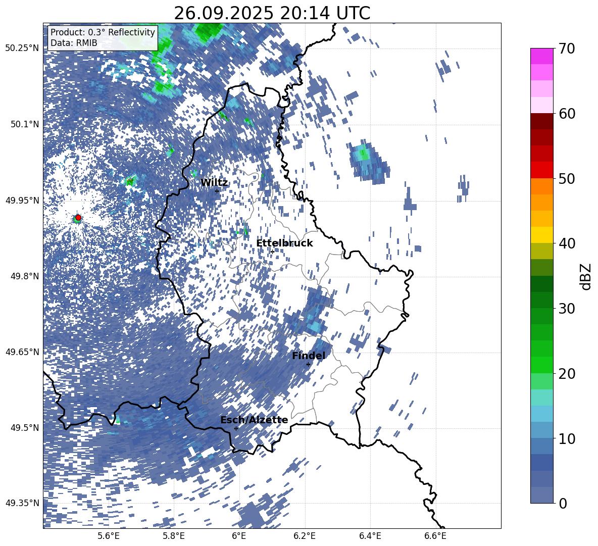Screen dimensions: 598x546
Task: Click the 6.6°E longitude label
Action: click(x=435, y=536)
